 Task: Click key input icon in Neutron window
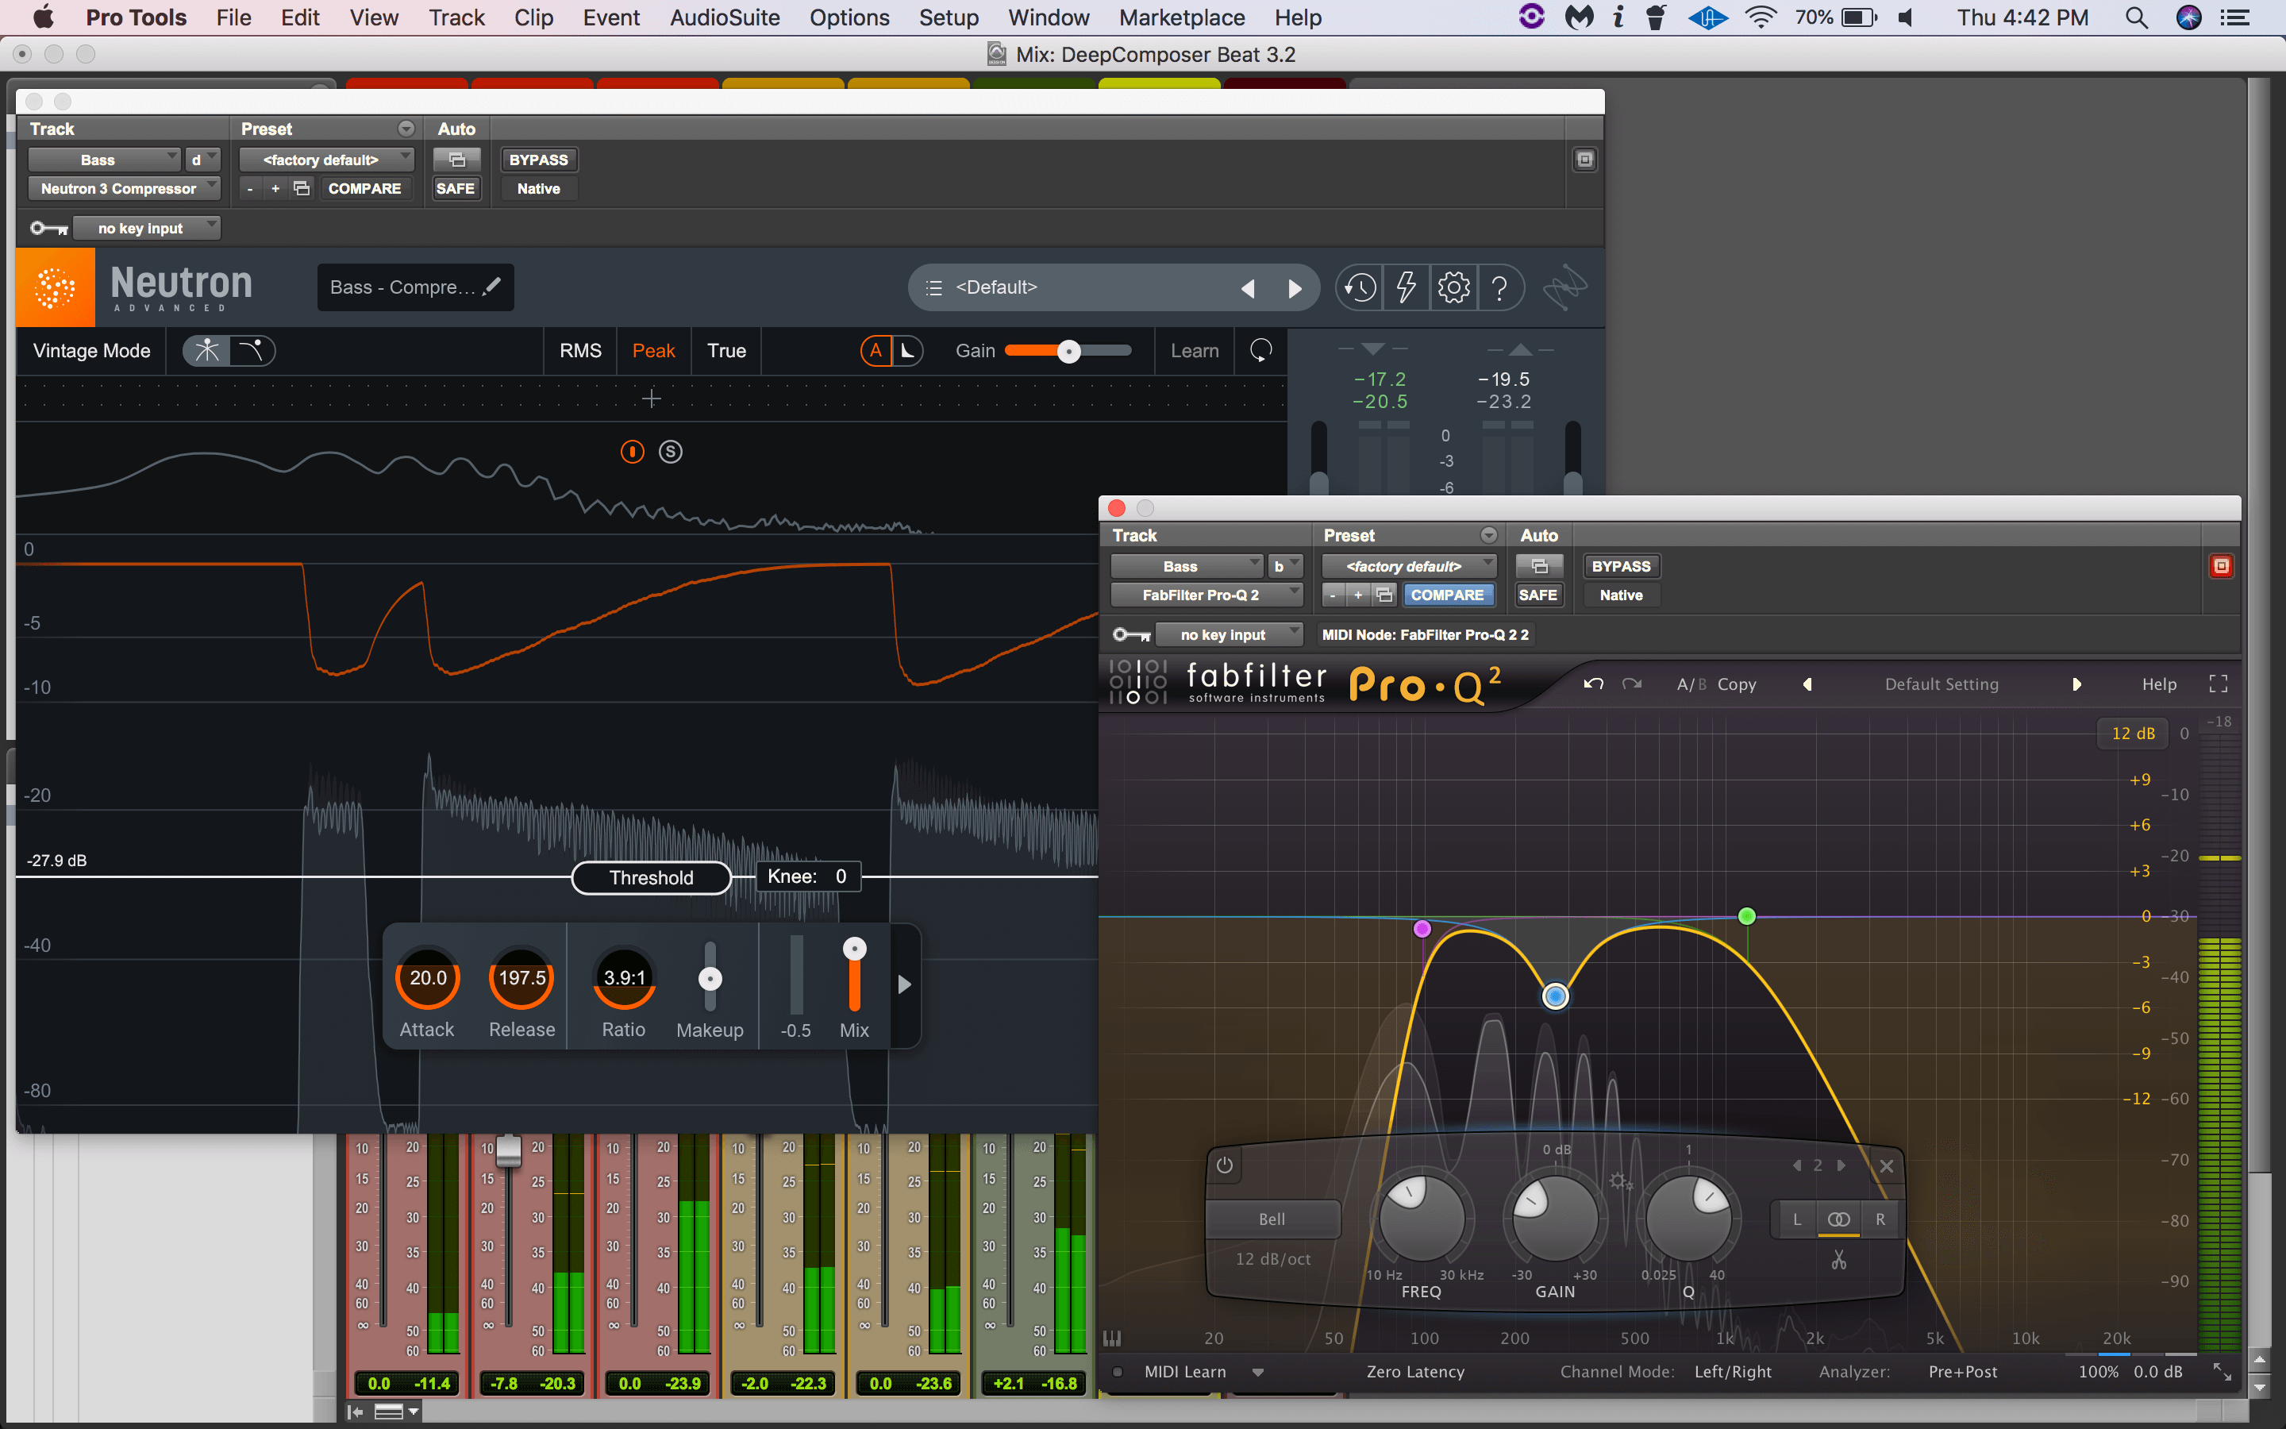point(48,228)
